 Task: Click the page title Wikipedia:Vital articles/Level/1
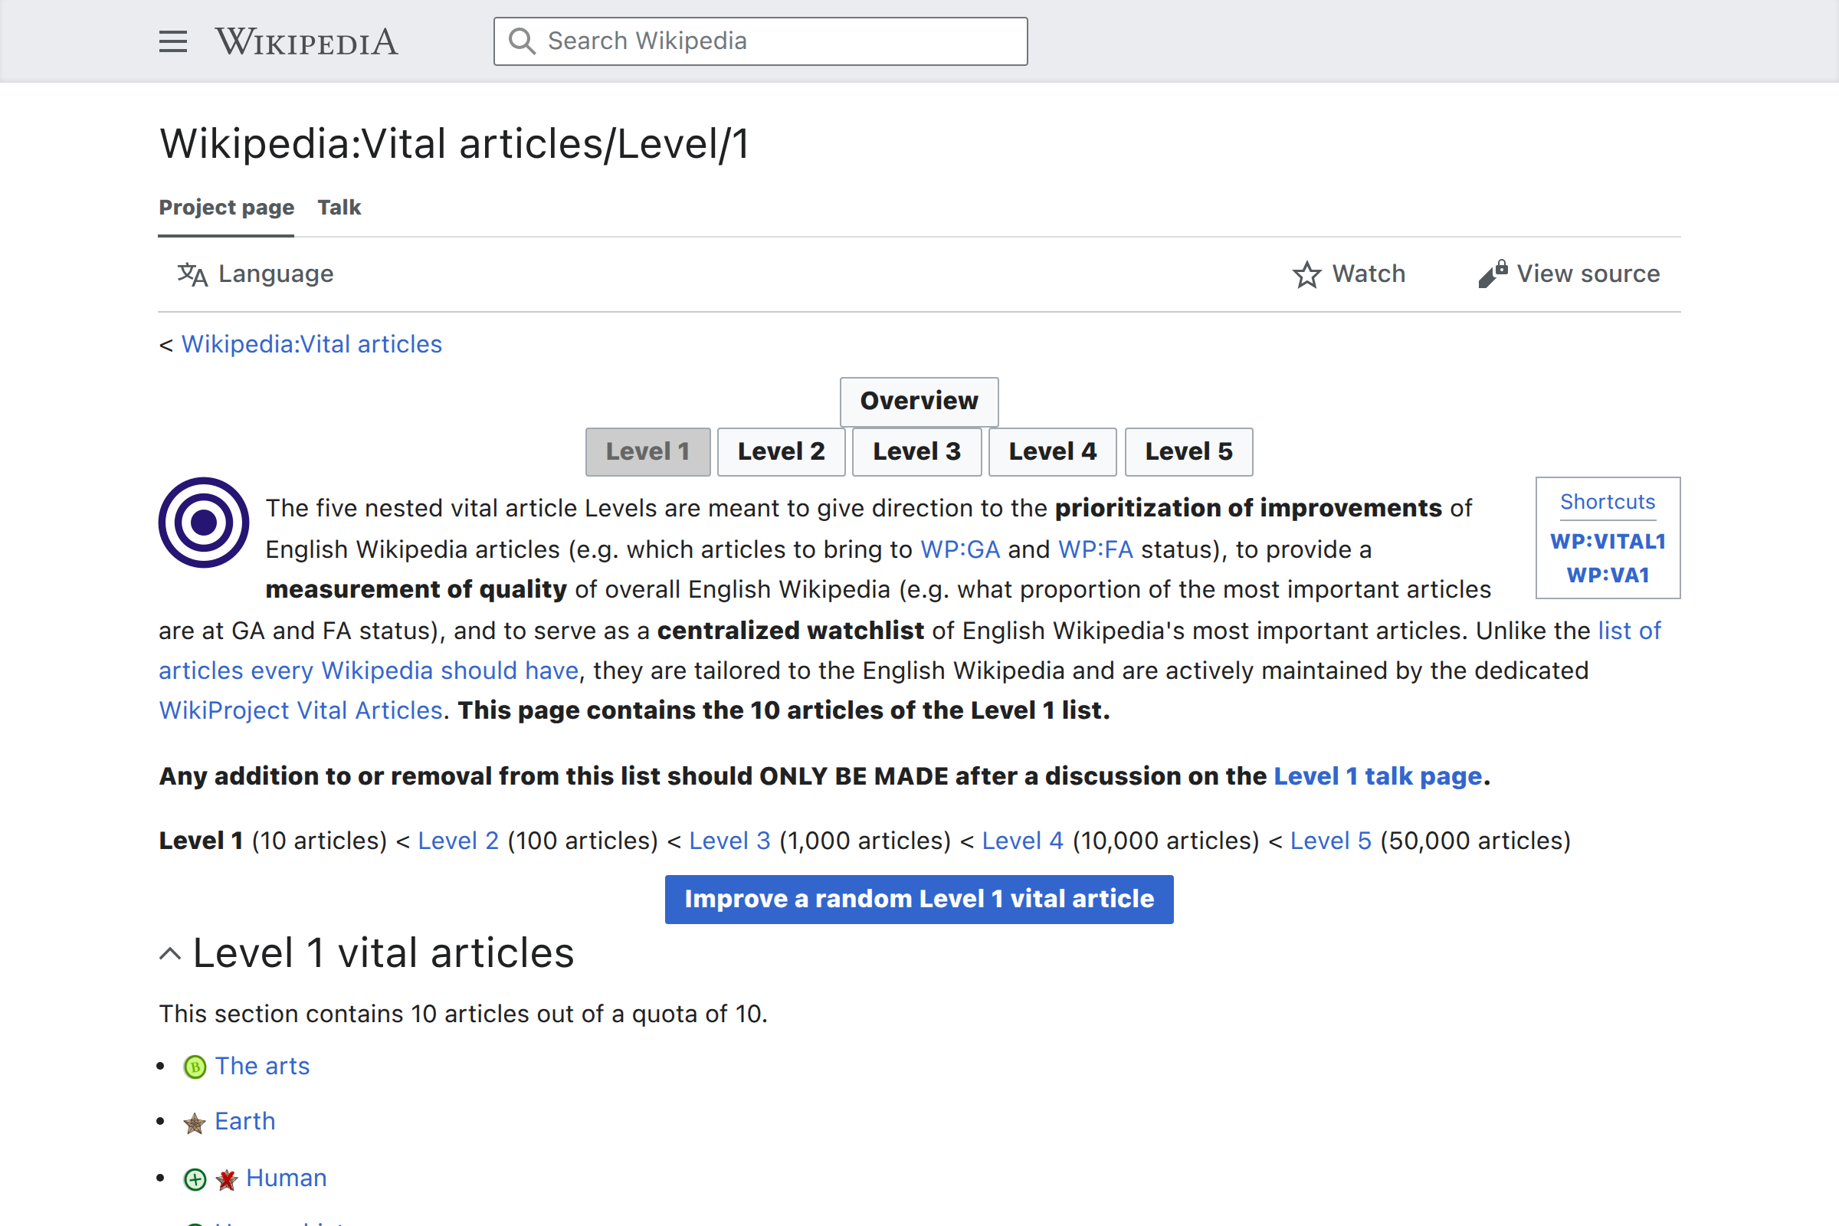(454, 145)
